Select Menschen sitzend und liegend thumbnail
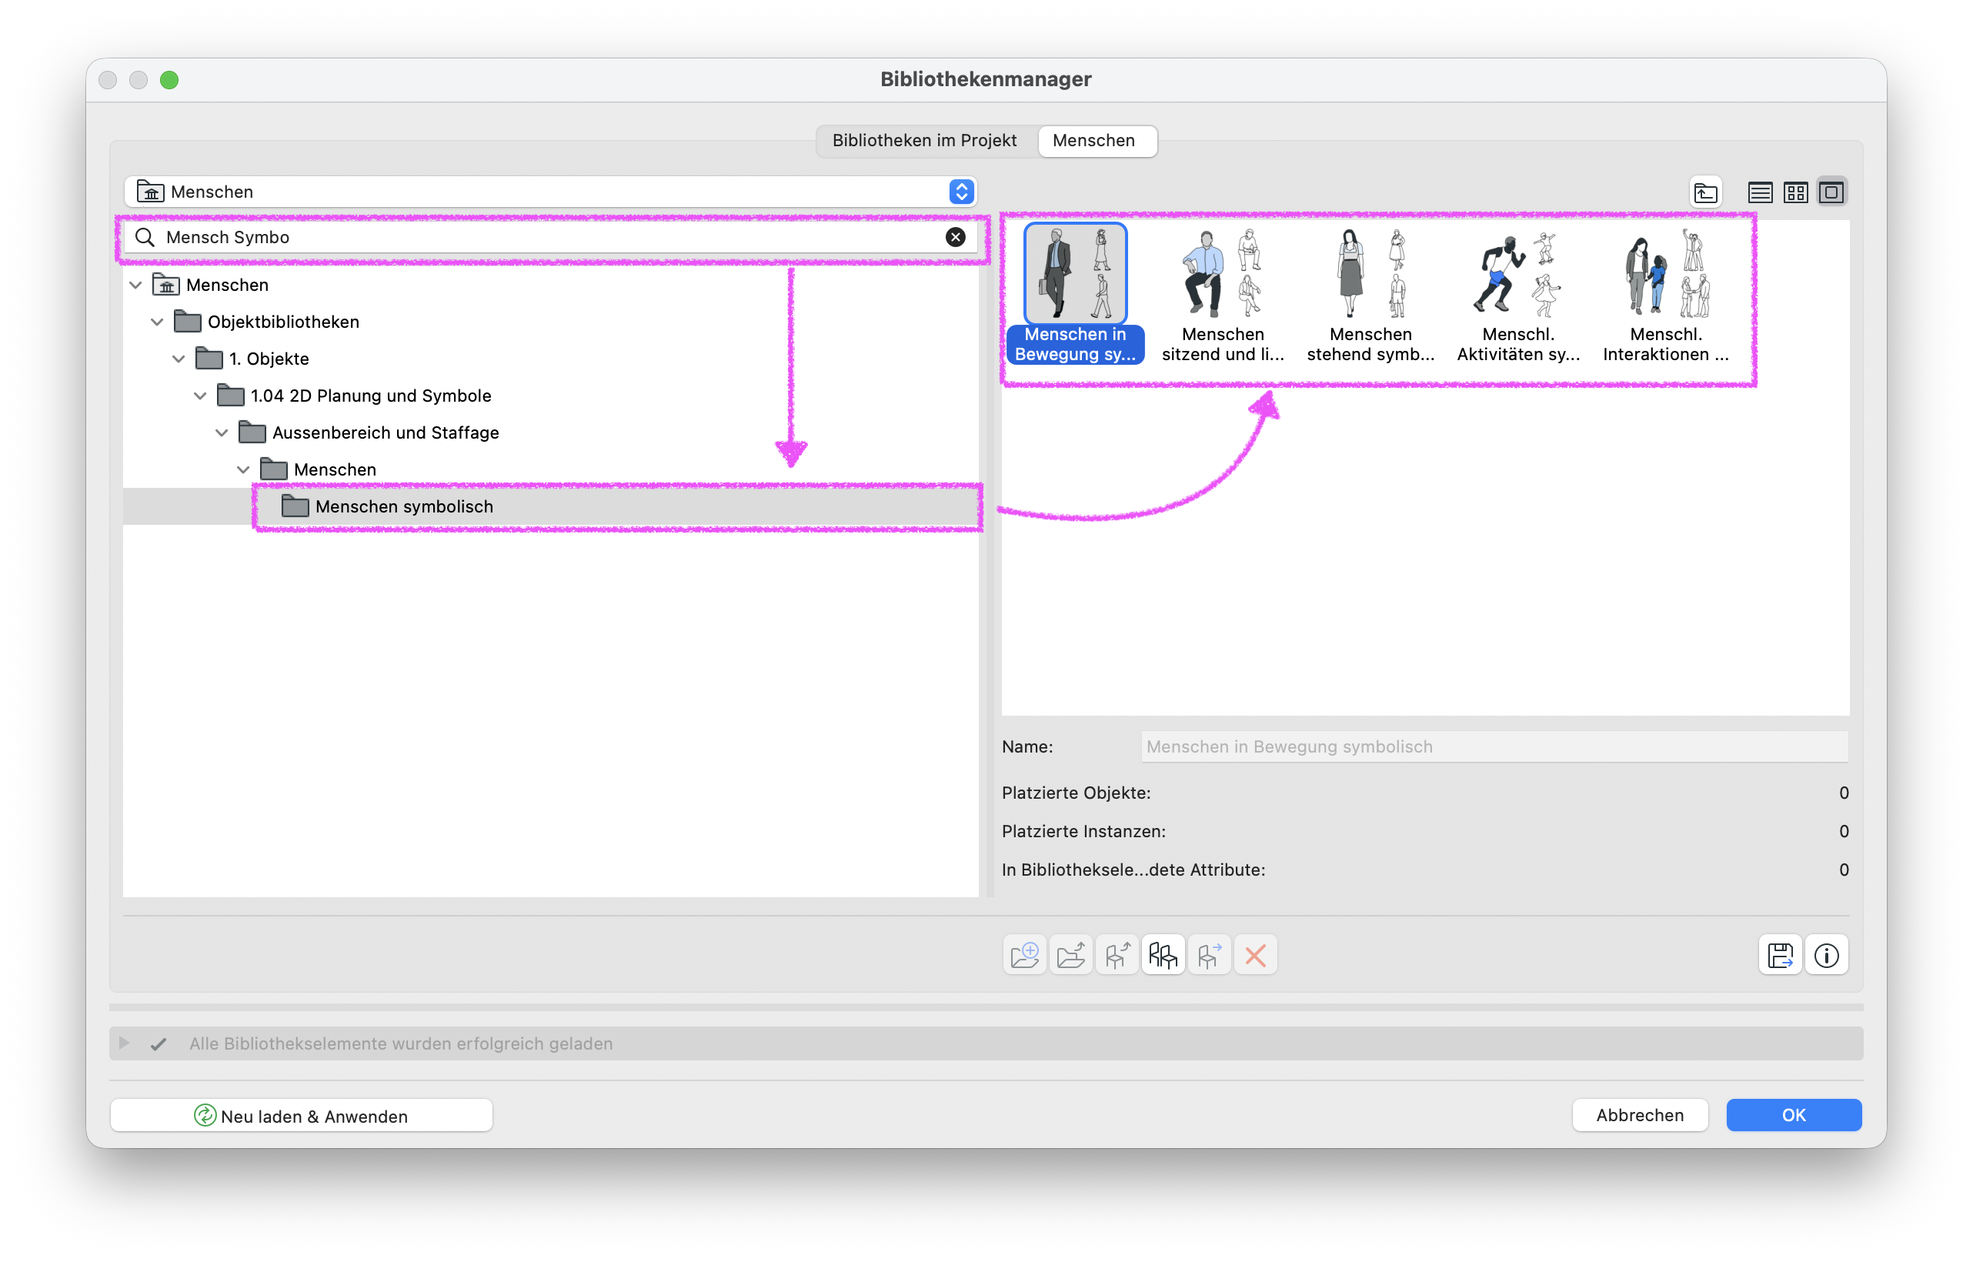 (1224, 273)
